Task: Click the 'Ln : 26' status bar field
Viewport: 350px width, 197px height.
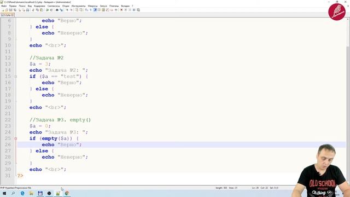Action: pyautogui.click(x=255, y=188)
